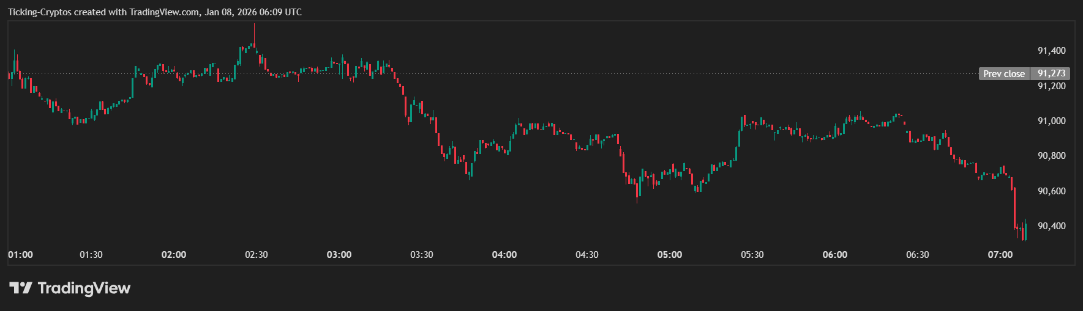Click the 06:00 time axis label
Viewport: 1083px width, 311px height.
(835, 255)
